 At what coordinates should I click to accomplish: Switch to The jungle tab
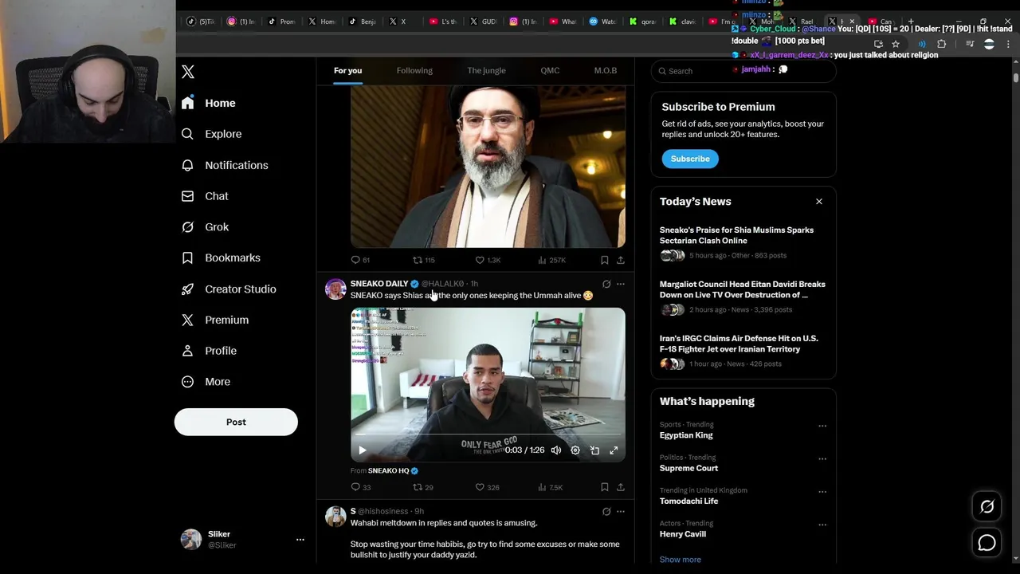pos(486,70)
